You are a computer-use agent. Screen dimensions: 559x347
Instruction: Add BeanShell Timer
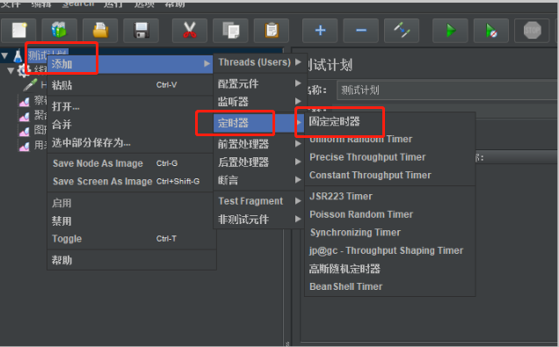click(389, 286)
